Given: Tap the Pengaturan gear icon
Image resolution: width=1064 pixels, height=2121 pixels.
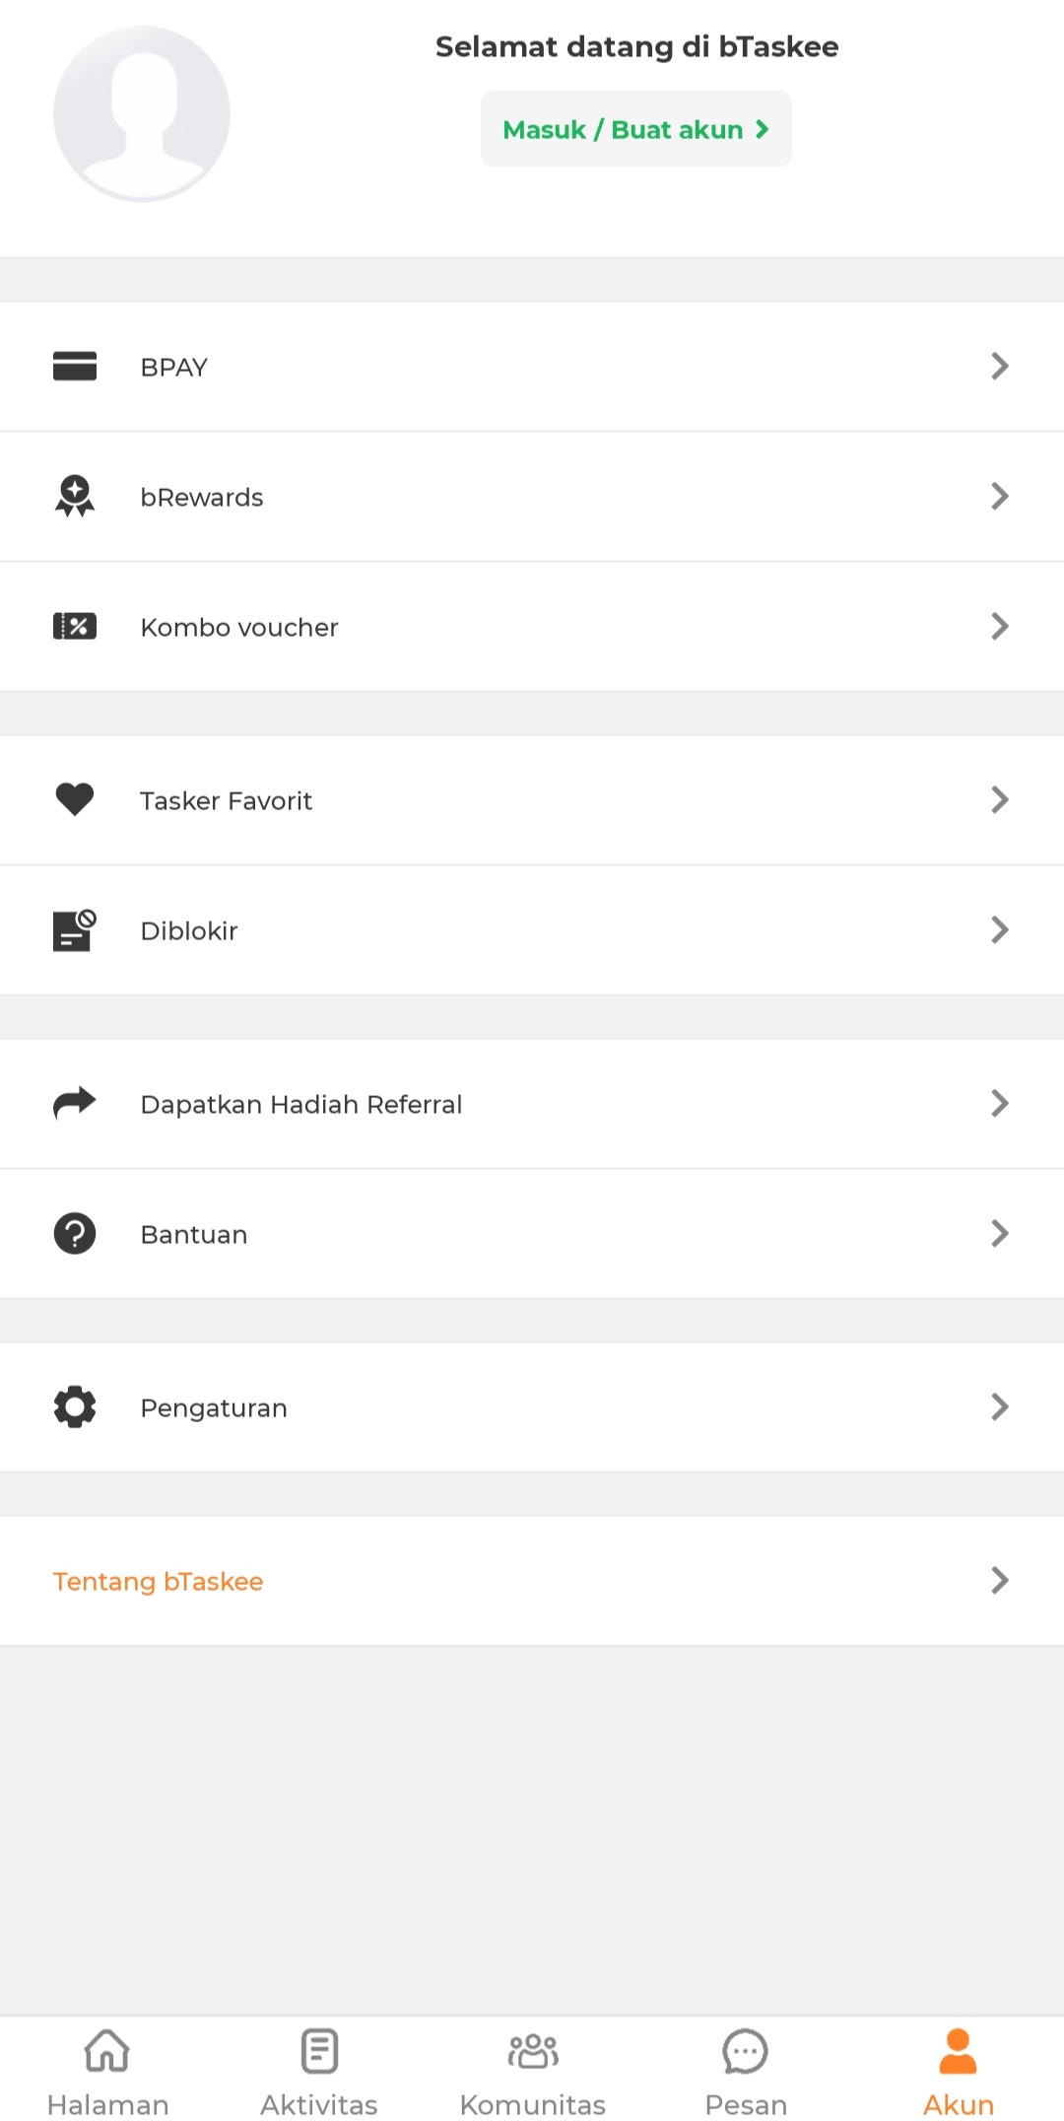Looking at the screenshot, I should 75,1406.
